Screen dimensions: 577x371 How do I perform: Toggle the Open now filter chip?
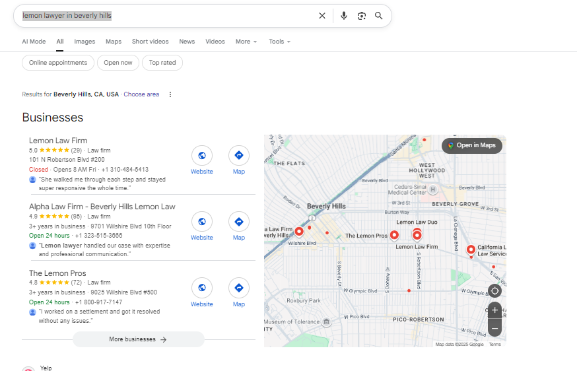tap(118, 63)
